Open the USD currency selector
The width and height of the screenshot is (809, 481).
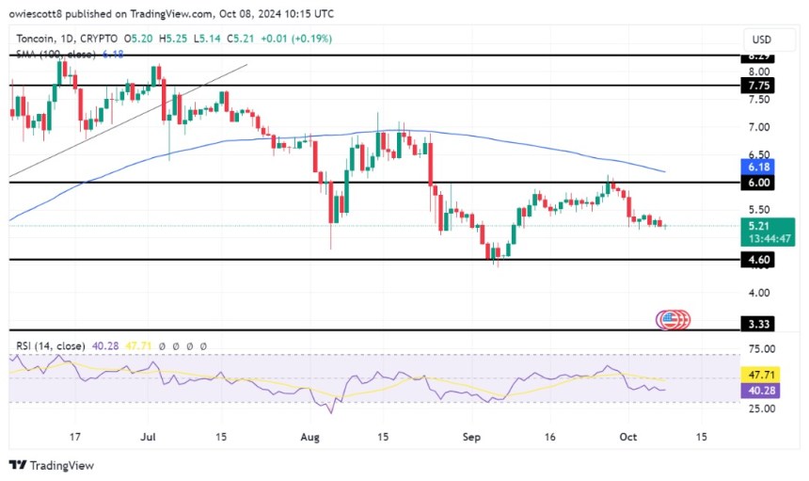pyautogui.click(x=760, y=40)
